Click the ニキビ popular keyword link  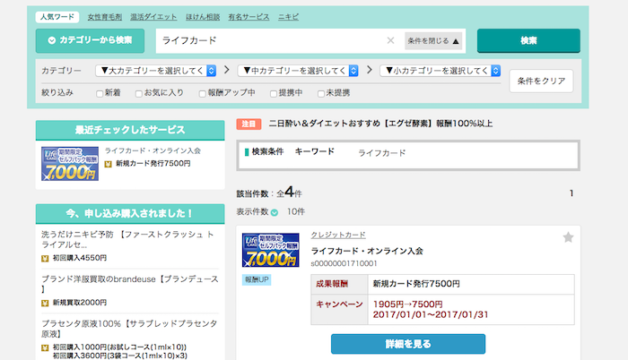pos(288,17)
